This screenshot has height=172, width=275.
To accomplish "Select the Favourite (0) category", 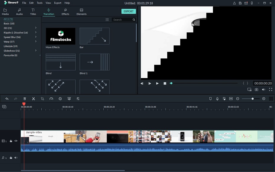I will [10, 55].
